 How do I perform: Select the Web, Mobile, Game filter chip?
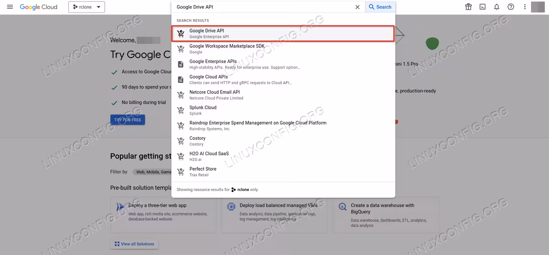(x=153, y=172)
